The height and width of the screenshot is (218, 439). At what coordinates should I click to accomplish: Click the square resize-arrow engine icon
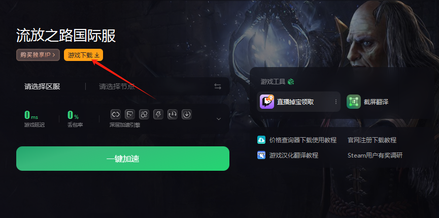click(x=130, y=114)
